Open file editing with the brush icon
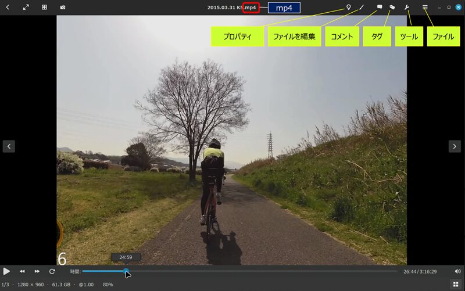 362,7
